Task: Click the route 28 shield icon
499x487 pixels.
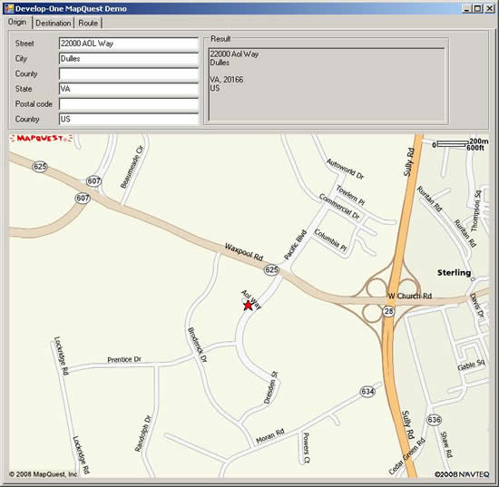Action: tap(388, 311)
